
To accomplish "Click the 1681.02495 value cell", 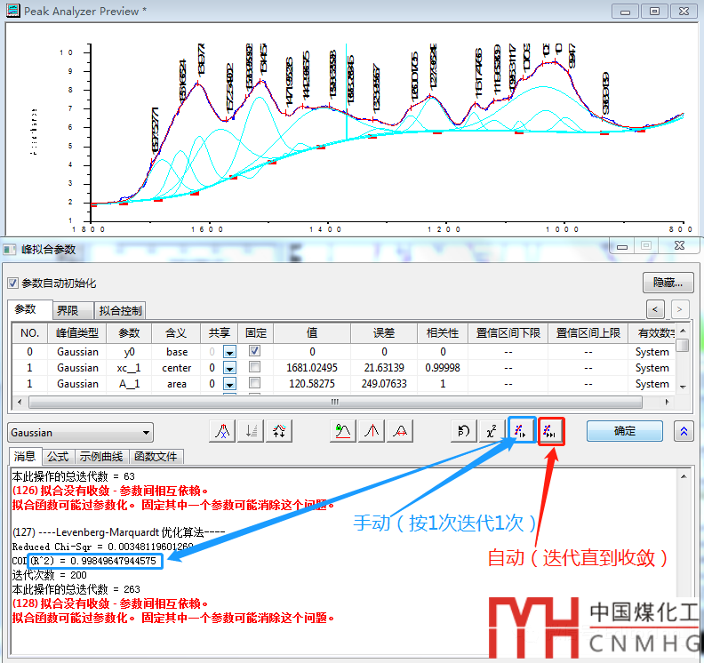I will [x=312, y=368].
